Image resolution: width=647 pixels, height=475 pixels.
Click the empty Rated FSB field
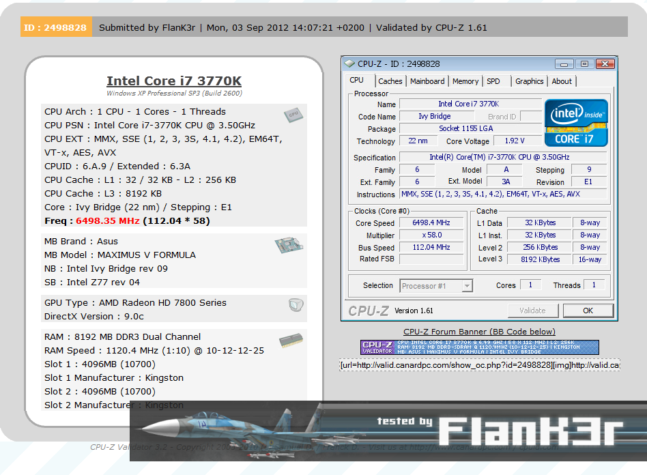pos(431,259)
